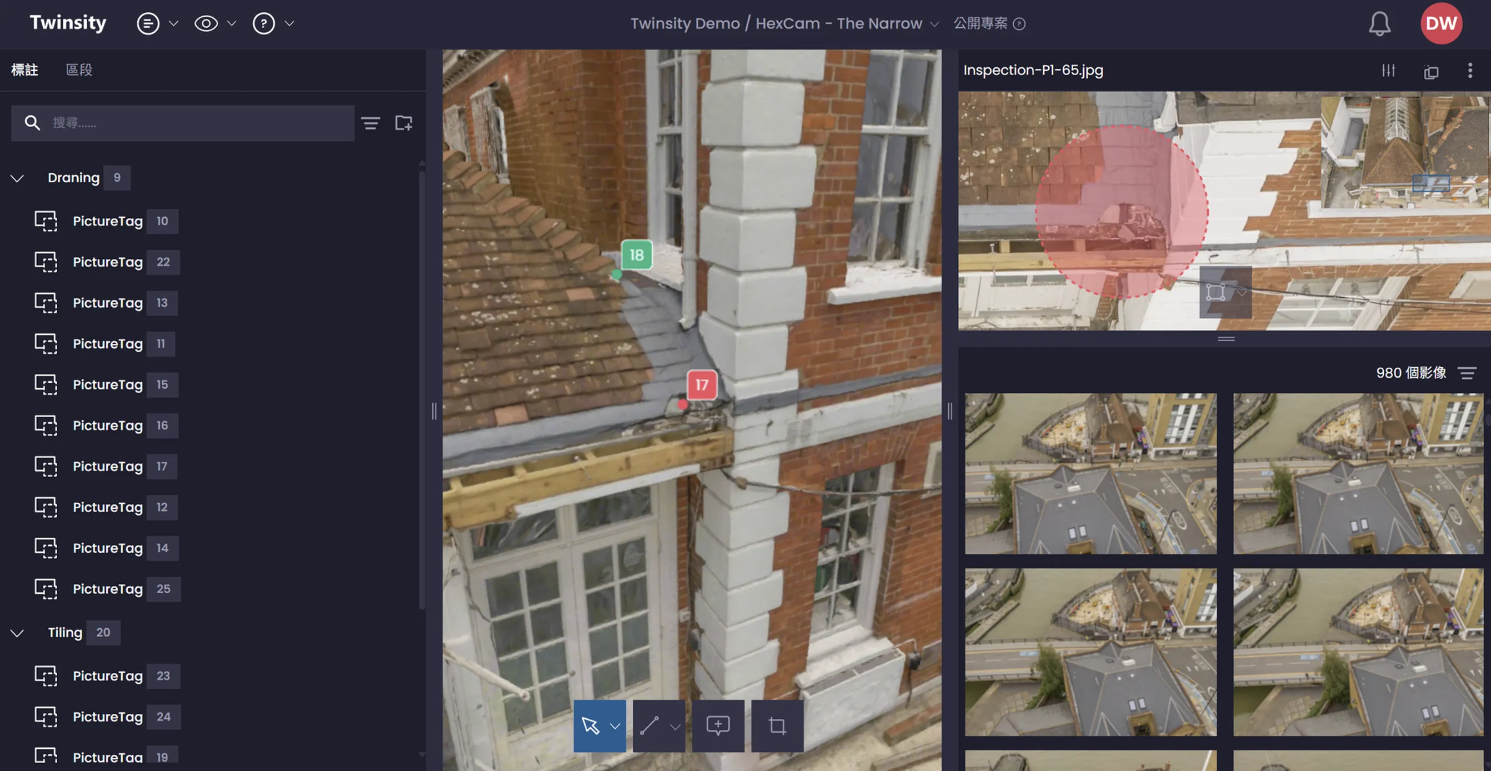Click the copy image windows icon
Image resolution: width=1491 pixels, height=771 pixels.
[x=1431, y=72]
